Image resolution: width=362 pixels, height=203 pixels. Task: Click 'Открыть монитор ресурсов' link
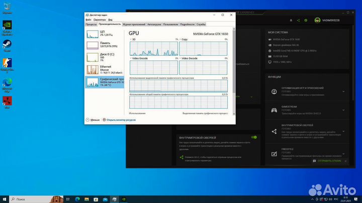(121, 120)
